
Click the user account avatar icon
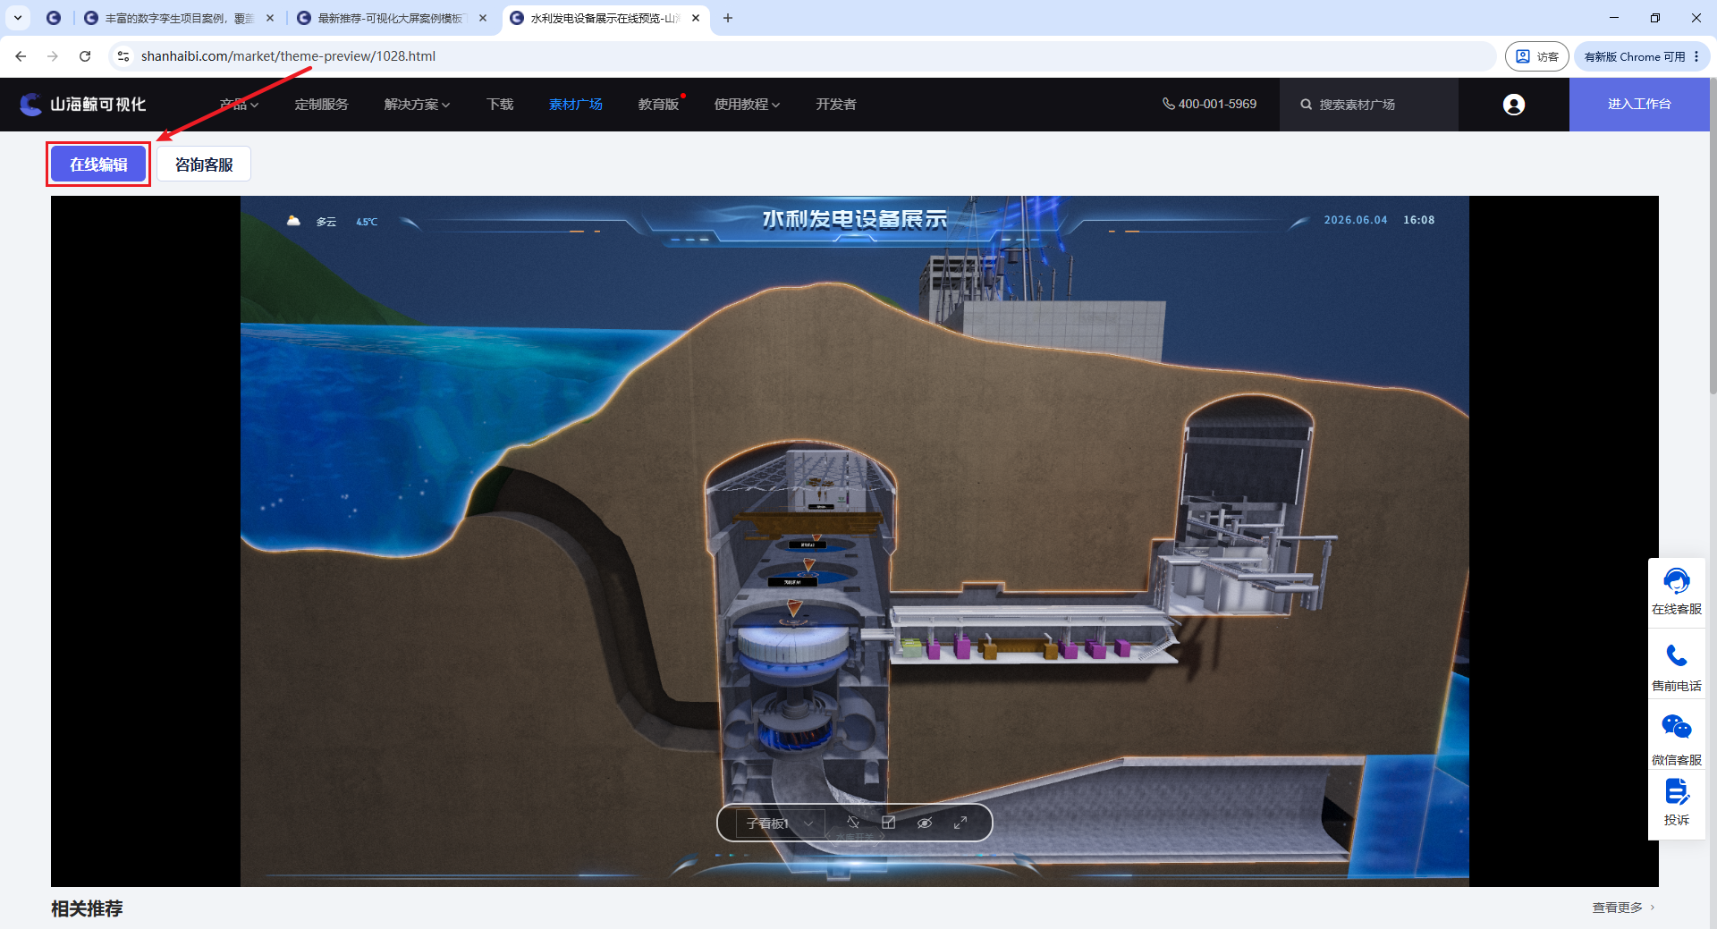point(1514,105)
